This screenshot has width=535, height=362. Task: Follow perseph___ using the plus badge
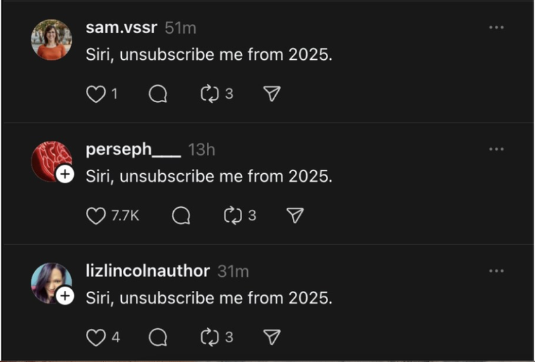pyautogui.click(x=65, y=174)
